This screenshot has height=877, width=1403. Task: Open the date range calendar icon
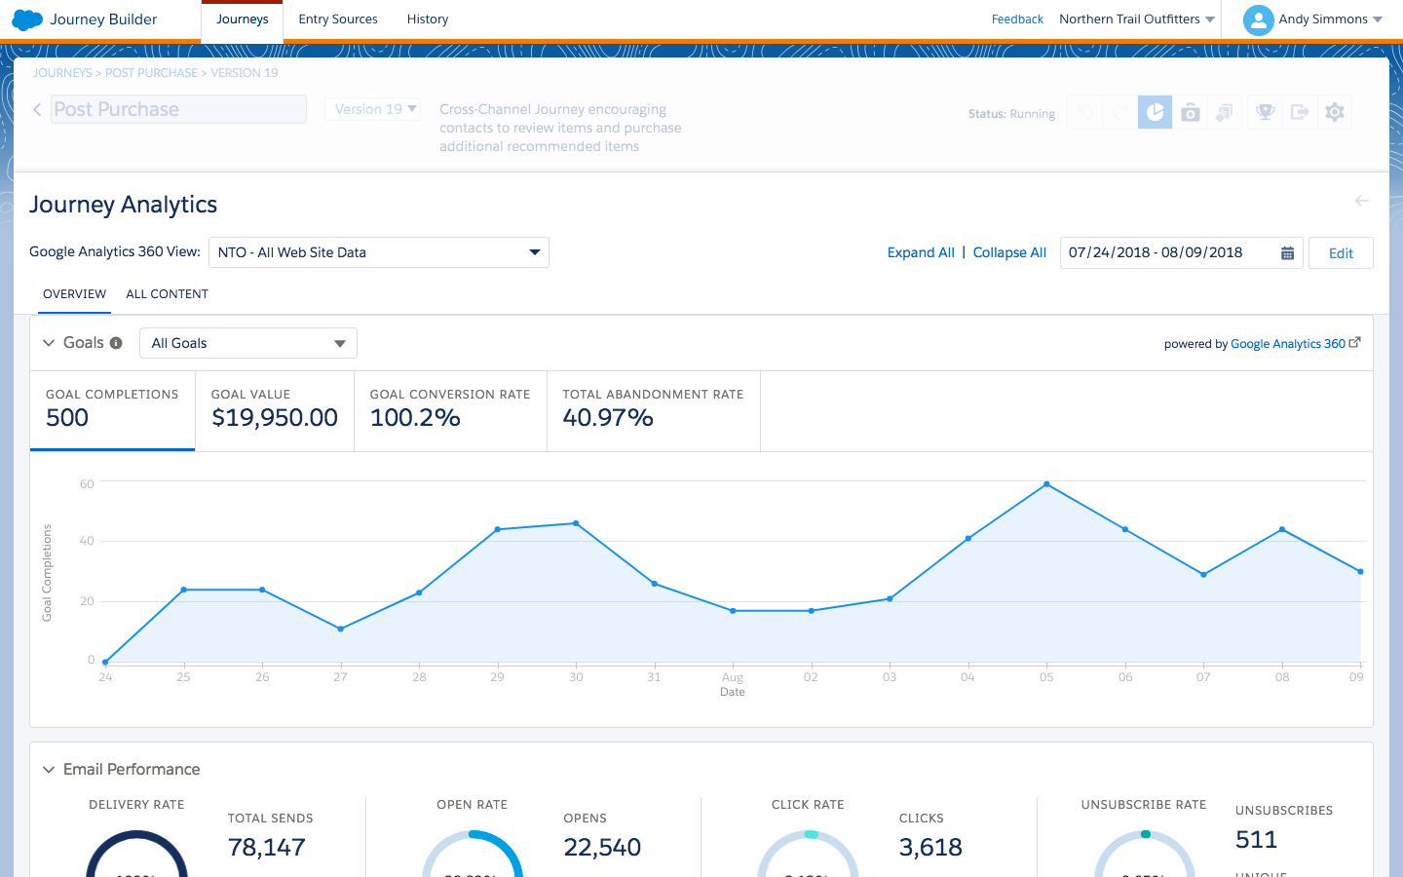1287,253
